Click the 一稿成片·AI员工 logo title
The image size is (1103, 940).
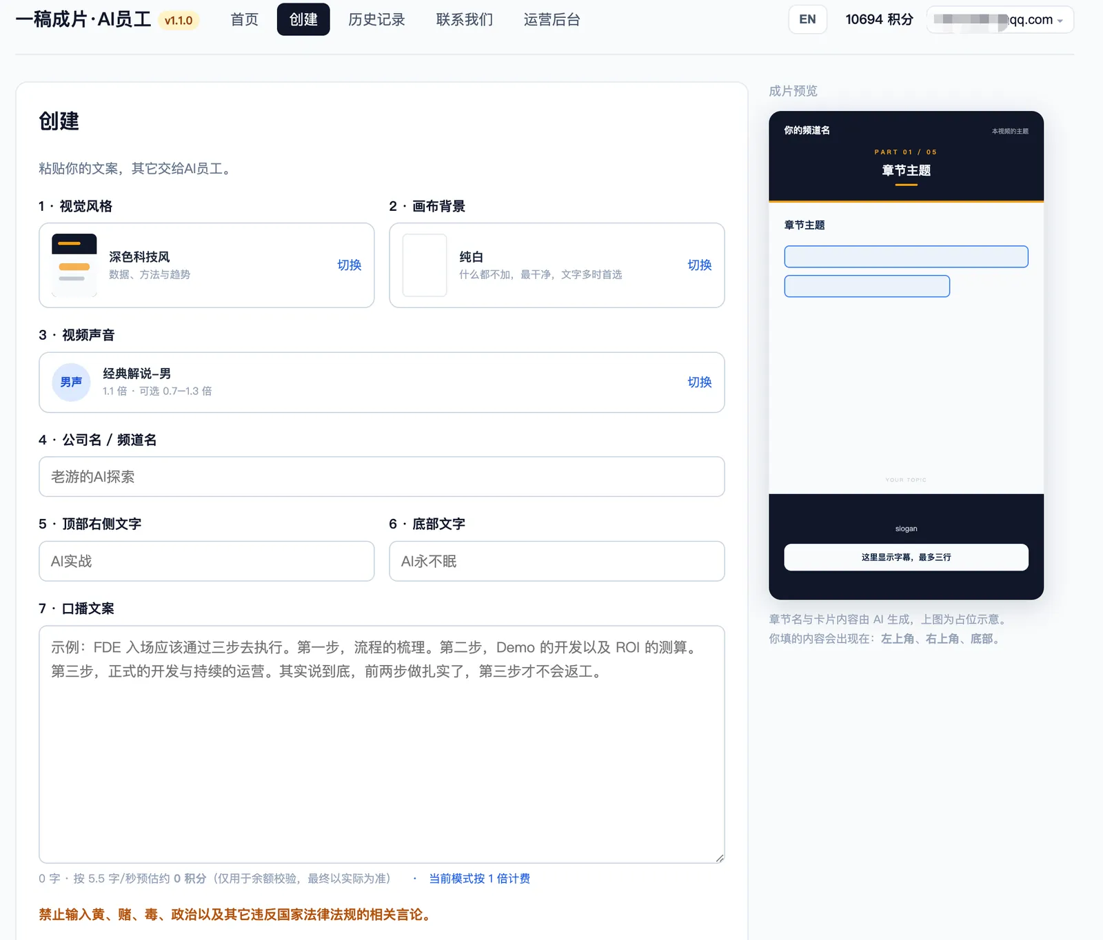(83, 19)
